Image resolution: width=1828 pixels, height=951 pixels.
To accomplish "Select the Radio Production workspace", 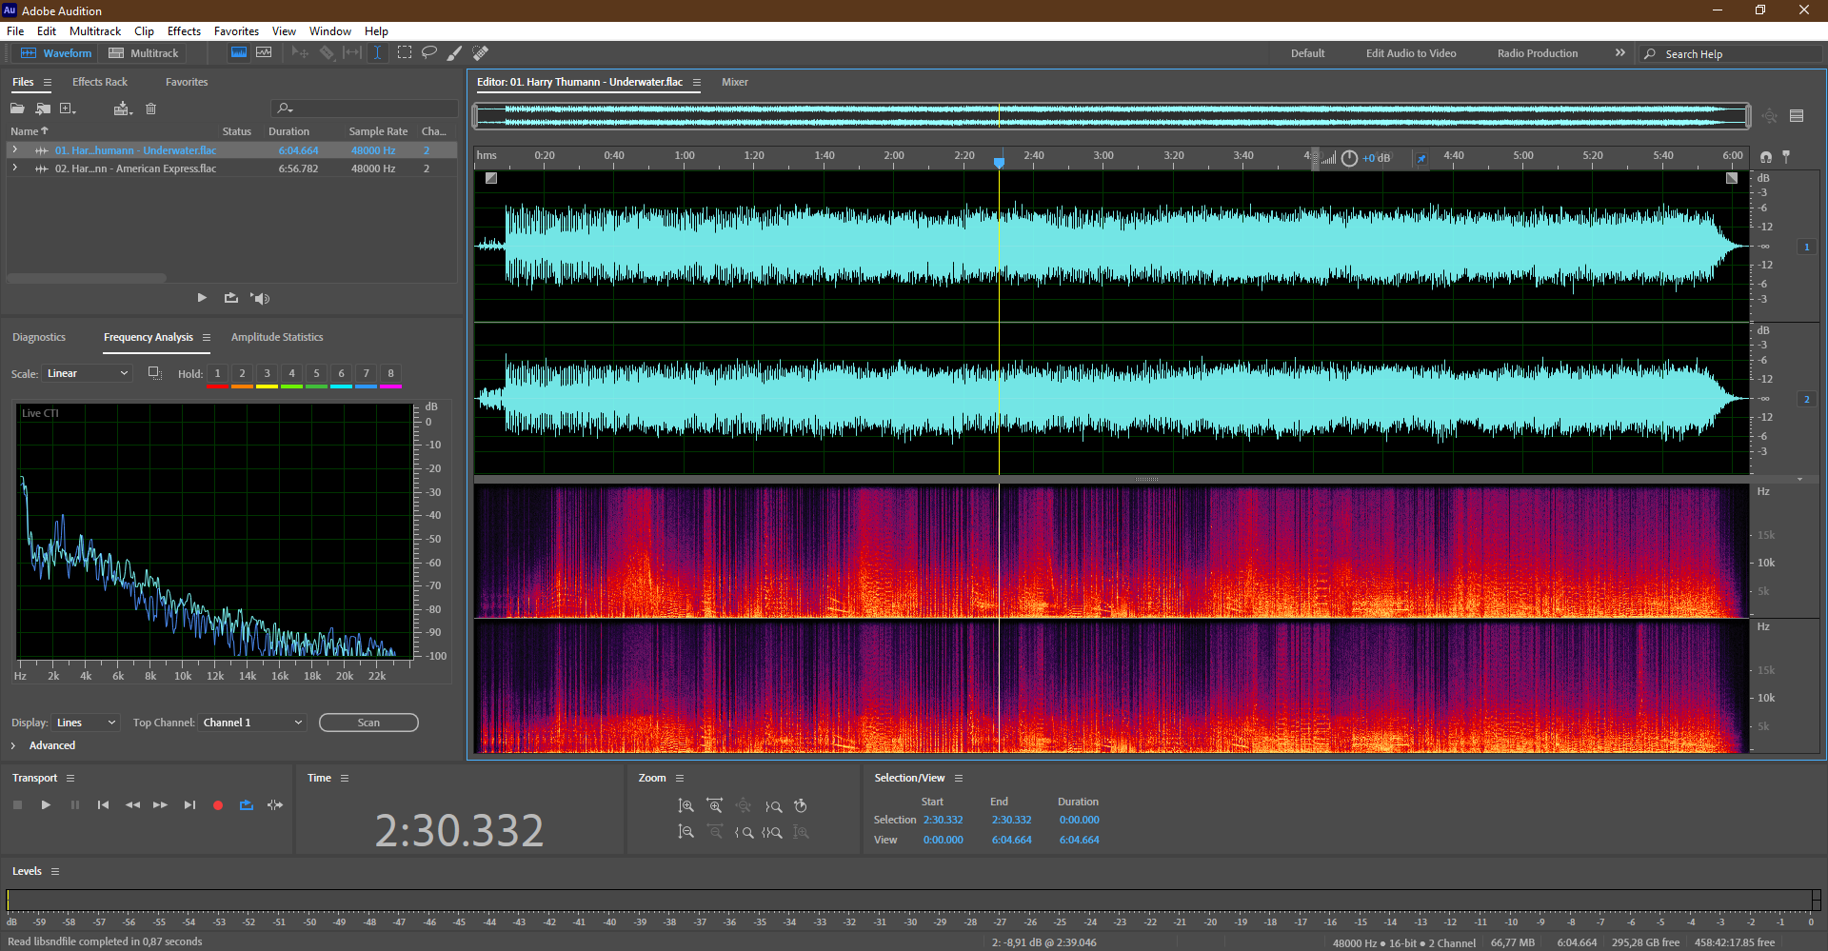I will 1538,53.
